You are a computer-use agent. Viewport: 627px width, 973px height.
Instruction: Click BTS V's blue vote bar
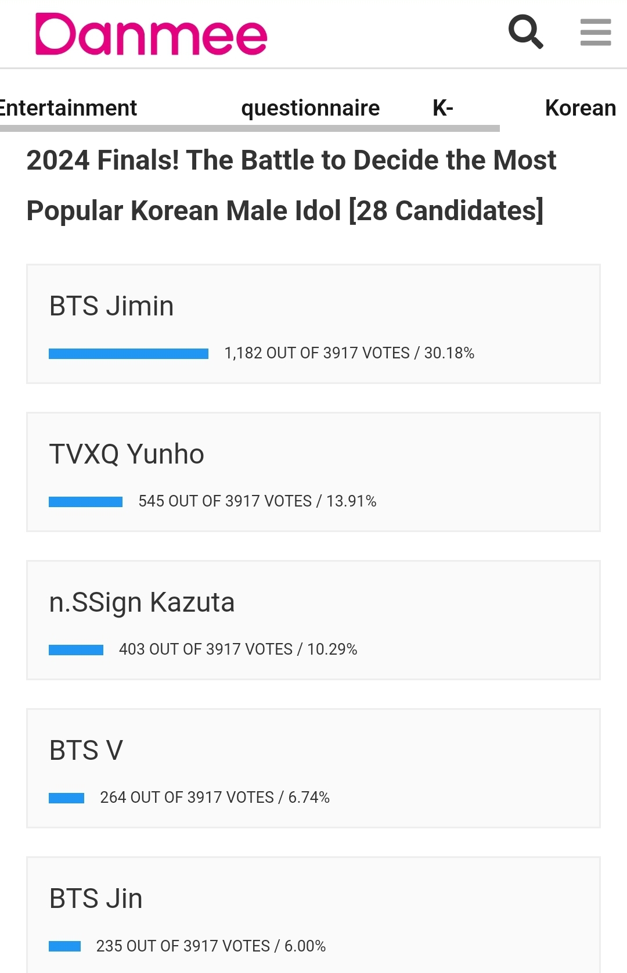click(x=66, y=798)
